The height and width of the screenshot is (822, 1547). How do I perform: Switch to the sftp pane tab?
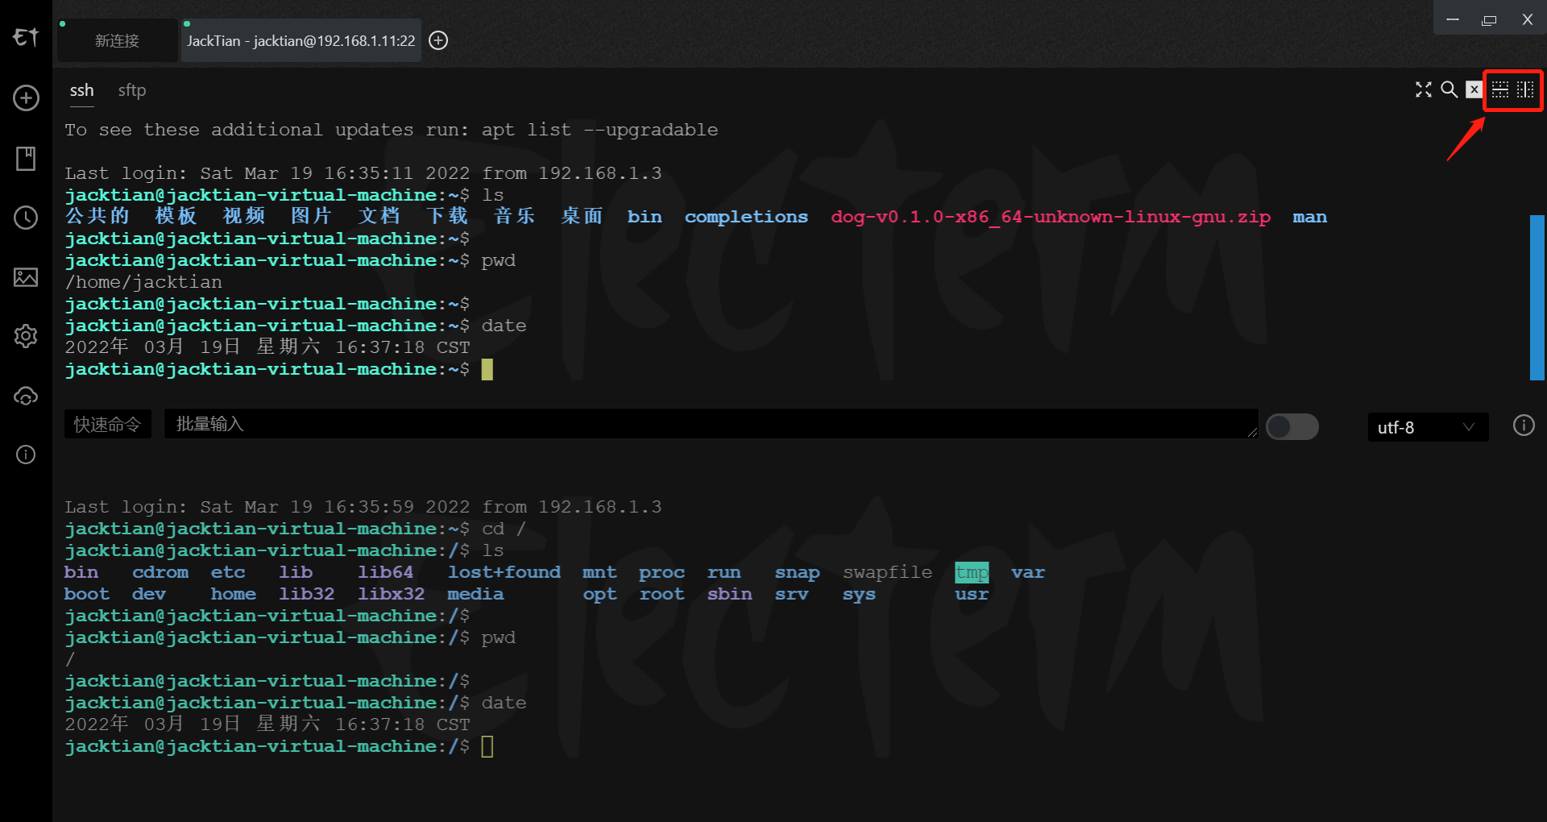132,90
